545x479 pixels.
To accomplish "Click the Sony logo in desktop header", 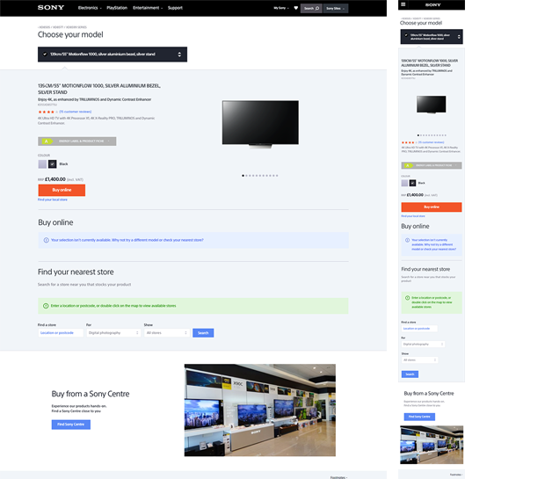I will pos(51,8).
